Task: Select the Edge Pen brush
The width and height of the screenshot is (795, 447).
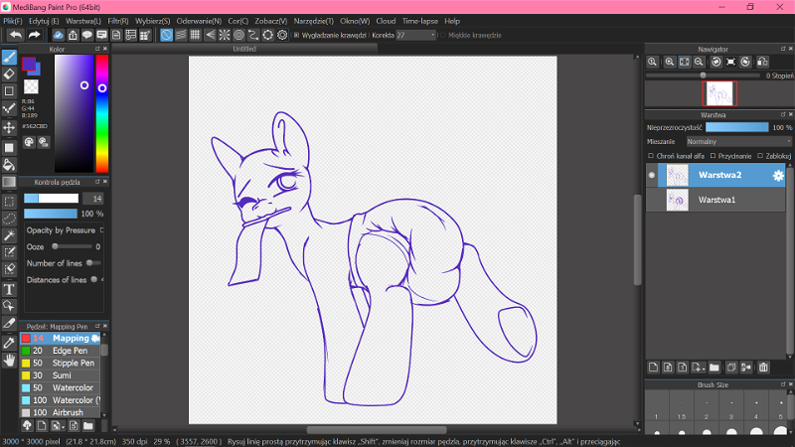Action: point(70,351)
